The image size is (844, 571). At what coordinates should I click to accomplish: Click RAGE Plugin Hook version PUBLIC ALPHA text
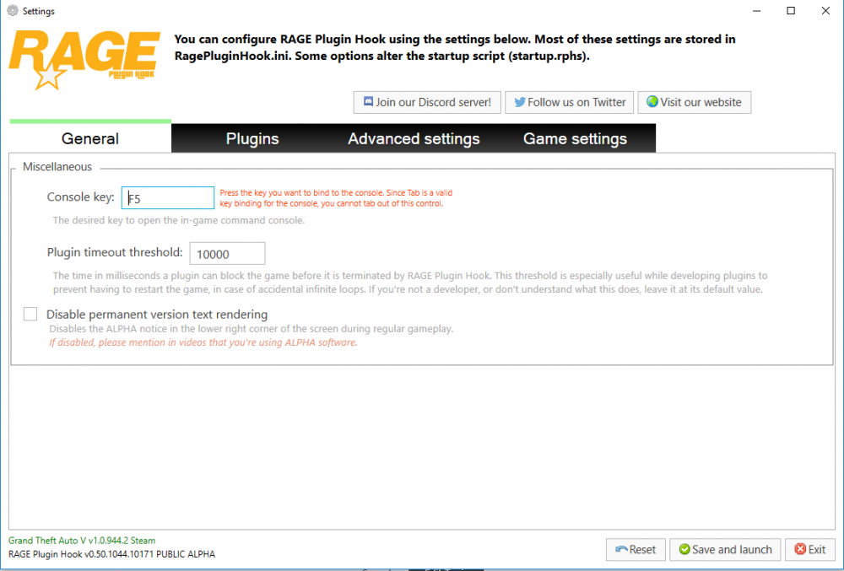point(111,554)
